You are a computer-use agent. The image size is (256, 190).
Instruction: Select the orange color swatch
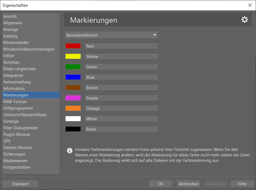[73, 108]
